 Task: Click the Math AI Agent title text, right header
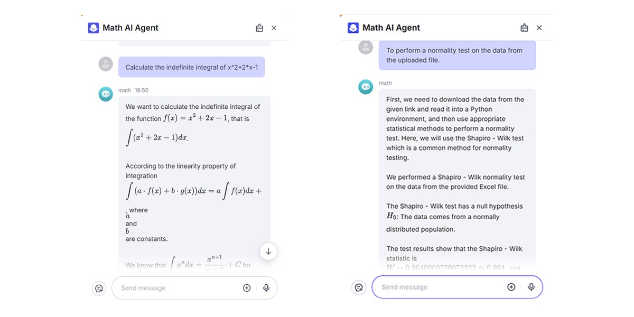tap(392, 27)
